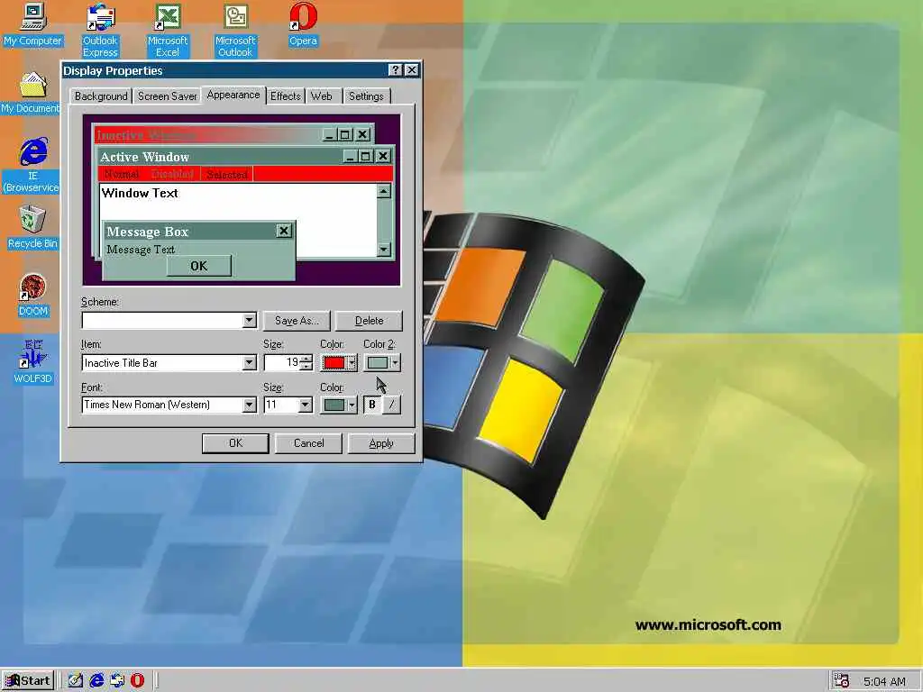The height and width of the screenshot is (692, 923).
Task: Open the Settings tab
Action: coord(366,96)
